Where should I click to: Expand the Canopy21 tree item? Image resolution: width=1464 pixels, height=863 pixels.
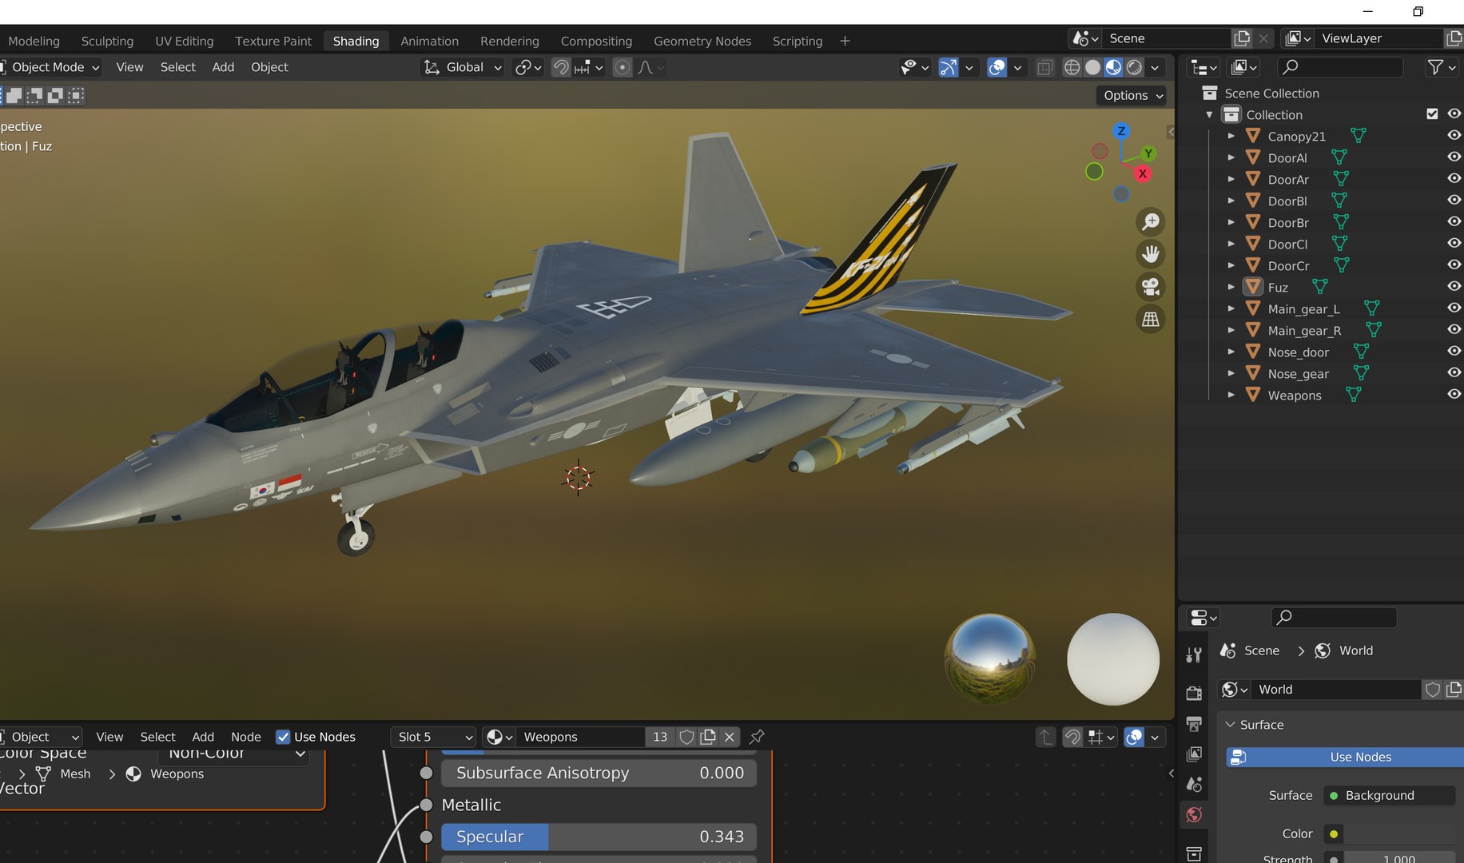(x=1231, y=136)
